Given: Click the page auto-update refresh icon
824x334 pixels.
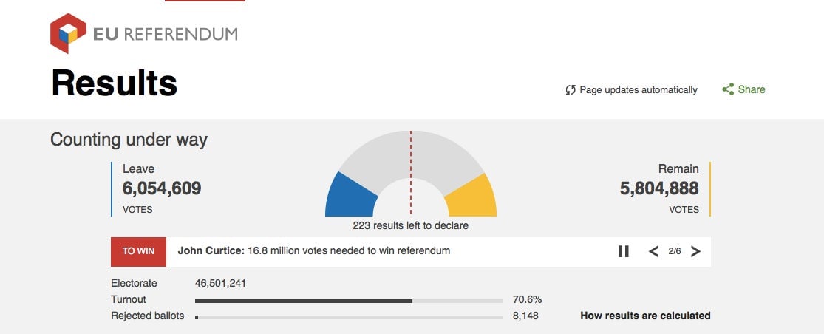Looking at the screenshot, I should [x=571, y=90].
